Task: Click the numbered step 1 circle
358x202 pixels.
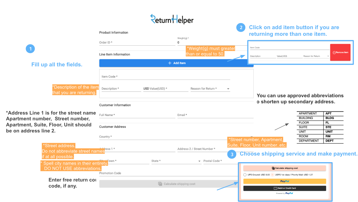Action: [30, 49]
